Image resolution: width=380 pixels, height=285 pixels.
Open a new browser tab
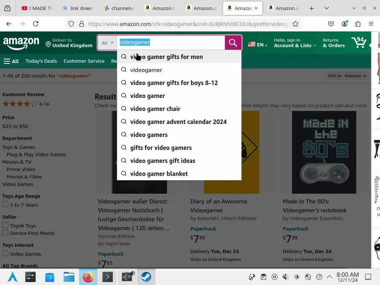click(312, 8)
